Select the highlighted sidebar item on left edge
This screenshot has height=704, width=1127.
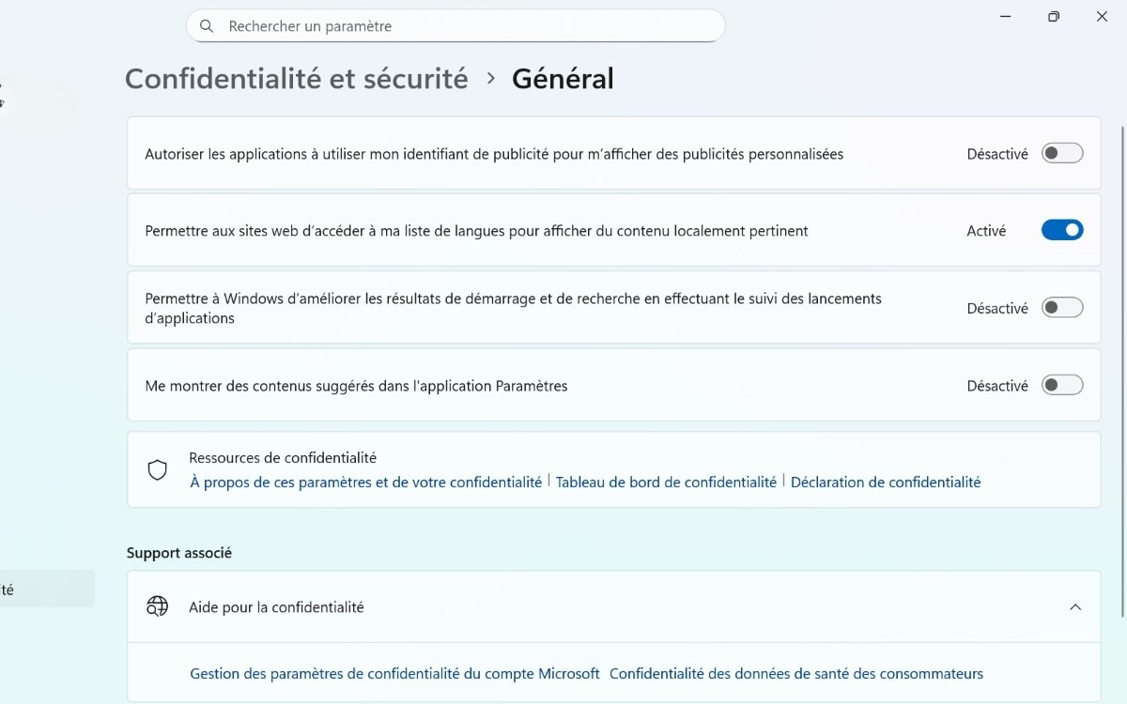click(x=47, y=589)
